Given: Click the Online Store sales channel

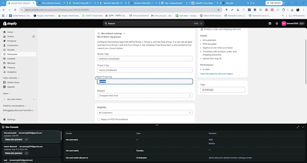Looking at the screenshot, I should point(13,82).
